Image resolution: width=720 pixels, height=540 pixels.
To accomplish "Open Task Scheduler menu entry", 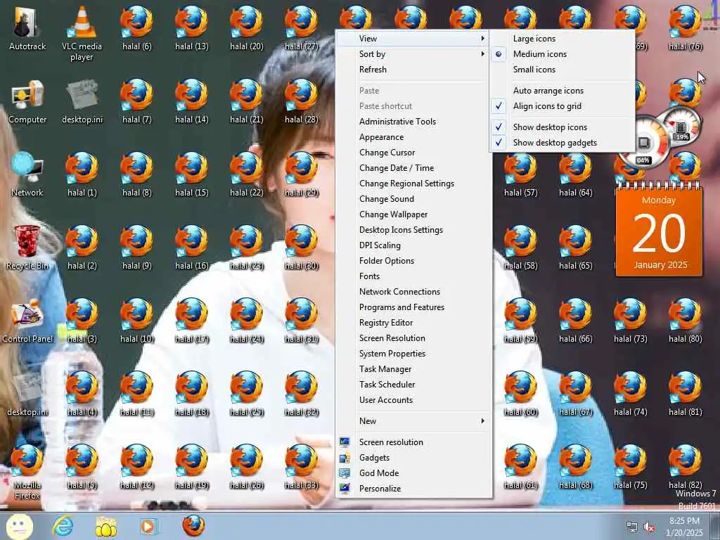I will coord(413,385).
